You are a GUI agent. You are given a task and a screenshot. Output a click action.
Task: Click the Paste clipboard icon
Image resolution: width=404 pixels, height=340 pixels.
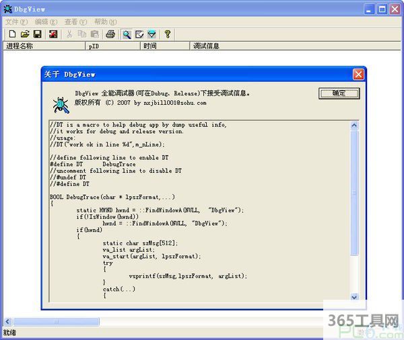94,34
